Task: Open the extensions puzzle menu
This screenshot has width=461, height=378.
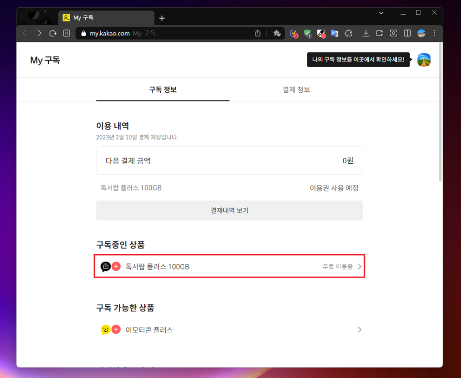Action: point(348,33)
